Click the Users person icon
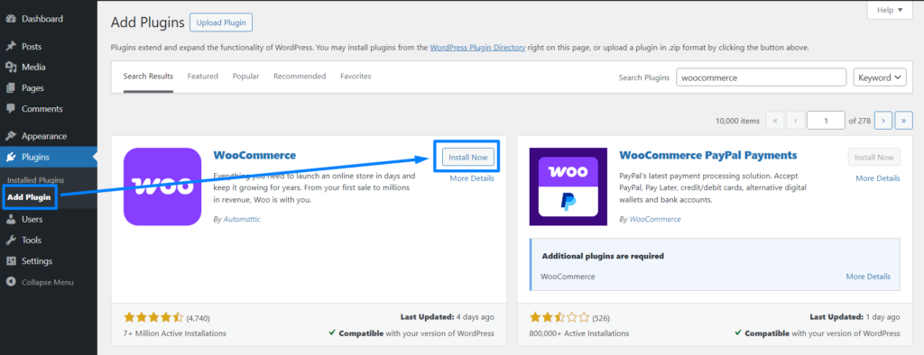 coord(11,220)
